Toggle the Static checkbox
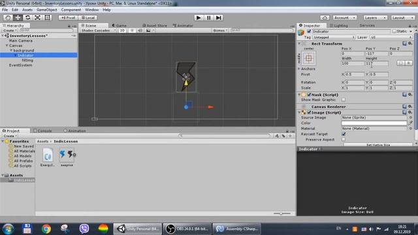Screen dimensions: 418x235 (x=394, y=31)
